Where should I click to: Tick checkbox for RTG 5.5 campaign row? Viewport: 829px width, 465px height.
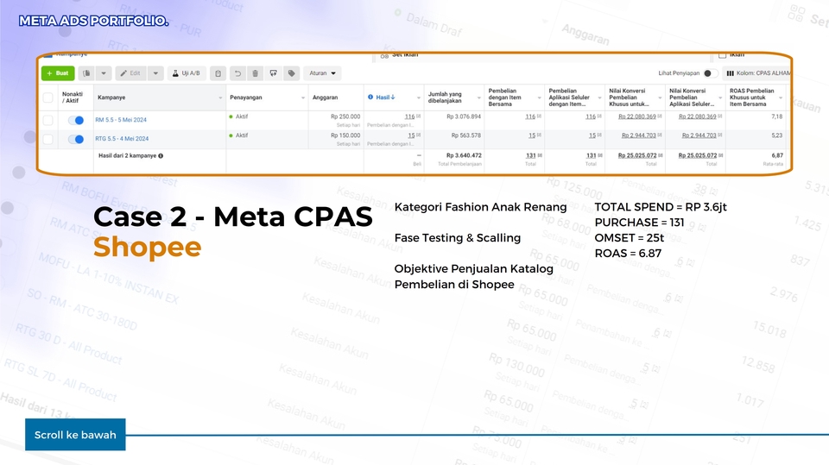click(x=47, y=139)
